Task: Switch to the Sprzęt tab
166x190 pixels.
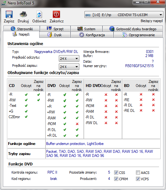Action: coord(55,29)
